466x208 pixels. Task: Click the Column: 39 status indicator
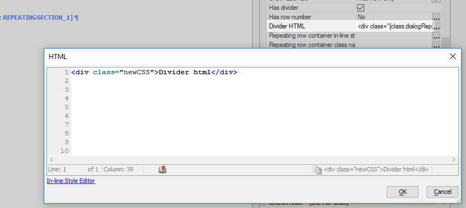(119, 169)
